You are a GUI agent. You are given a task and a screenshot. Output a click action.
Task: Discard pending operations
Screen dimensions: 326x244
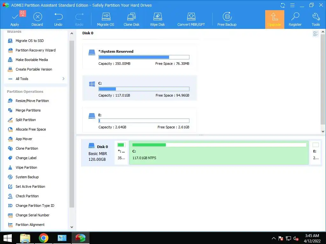coord(37,19)
